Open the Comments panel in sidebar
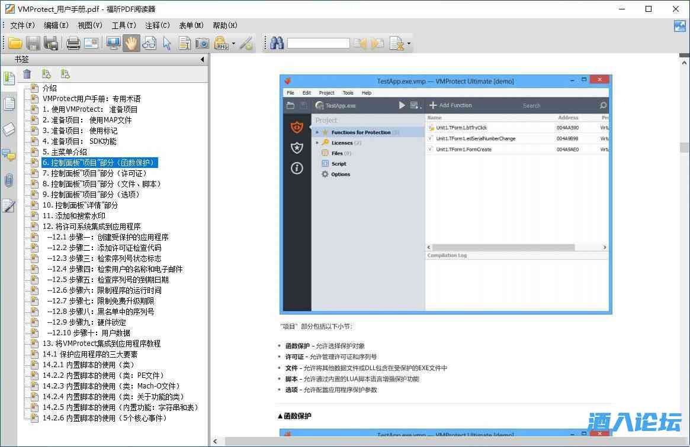Screen dimensions: 690x447 point(9,155)
